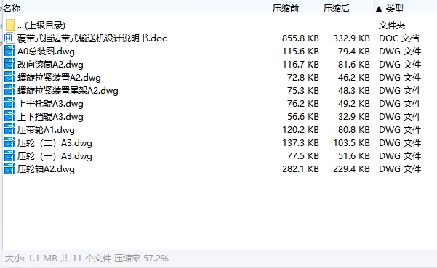Click the 76.2 KB original size value

(303, 104)
